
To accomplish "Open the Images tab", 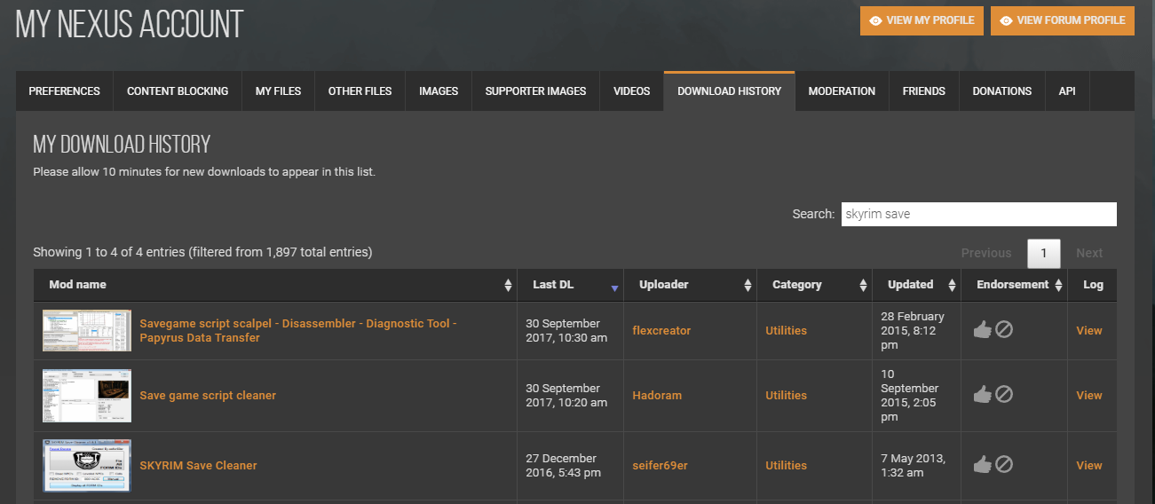I will (439, 91).
